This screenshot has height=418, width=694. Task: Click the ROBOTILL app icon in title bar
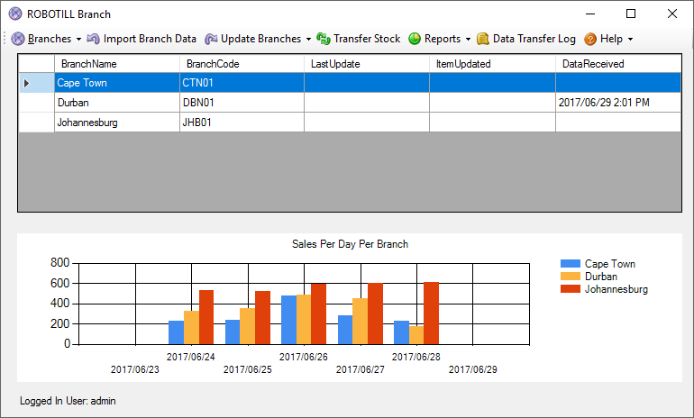[15, 14]
